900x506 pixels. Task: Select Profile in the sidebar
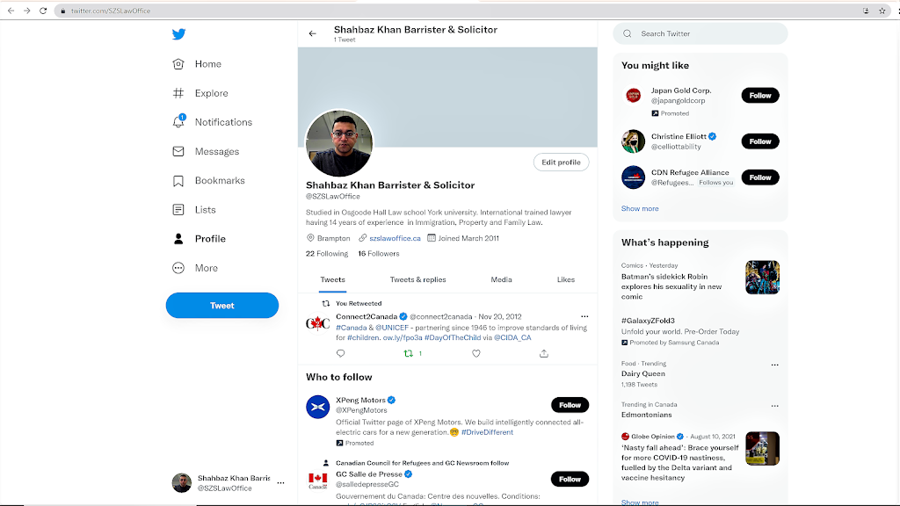point(199,239)
